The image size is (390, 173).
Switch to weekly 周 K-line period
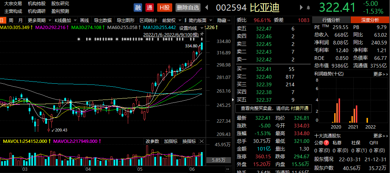[x=11, y=21]
